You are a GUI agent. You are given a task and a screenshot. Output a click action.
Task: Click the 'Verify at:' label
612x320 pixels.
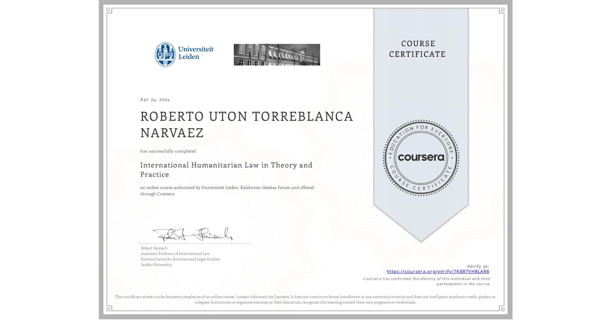pyautogui.click(x=478, y=266)
